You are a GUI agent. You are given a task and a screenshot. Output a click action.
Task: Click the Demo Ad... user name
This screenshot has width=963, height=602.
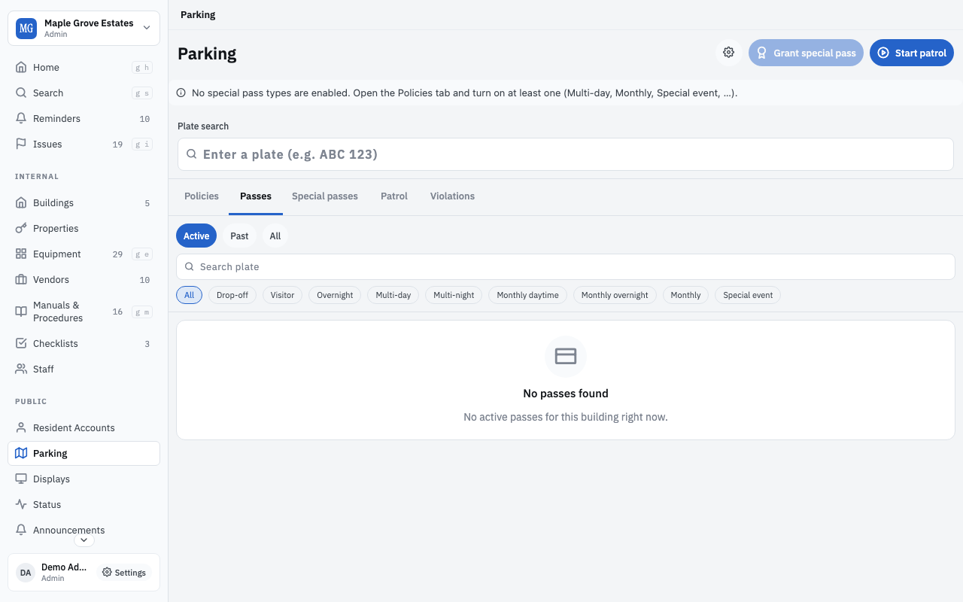tap(64, 567)
